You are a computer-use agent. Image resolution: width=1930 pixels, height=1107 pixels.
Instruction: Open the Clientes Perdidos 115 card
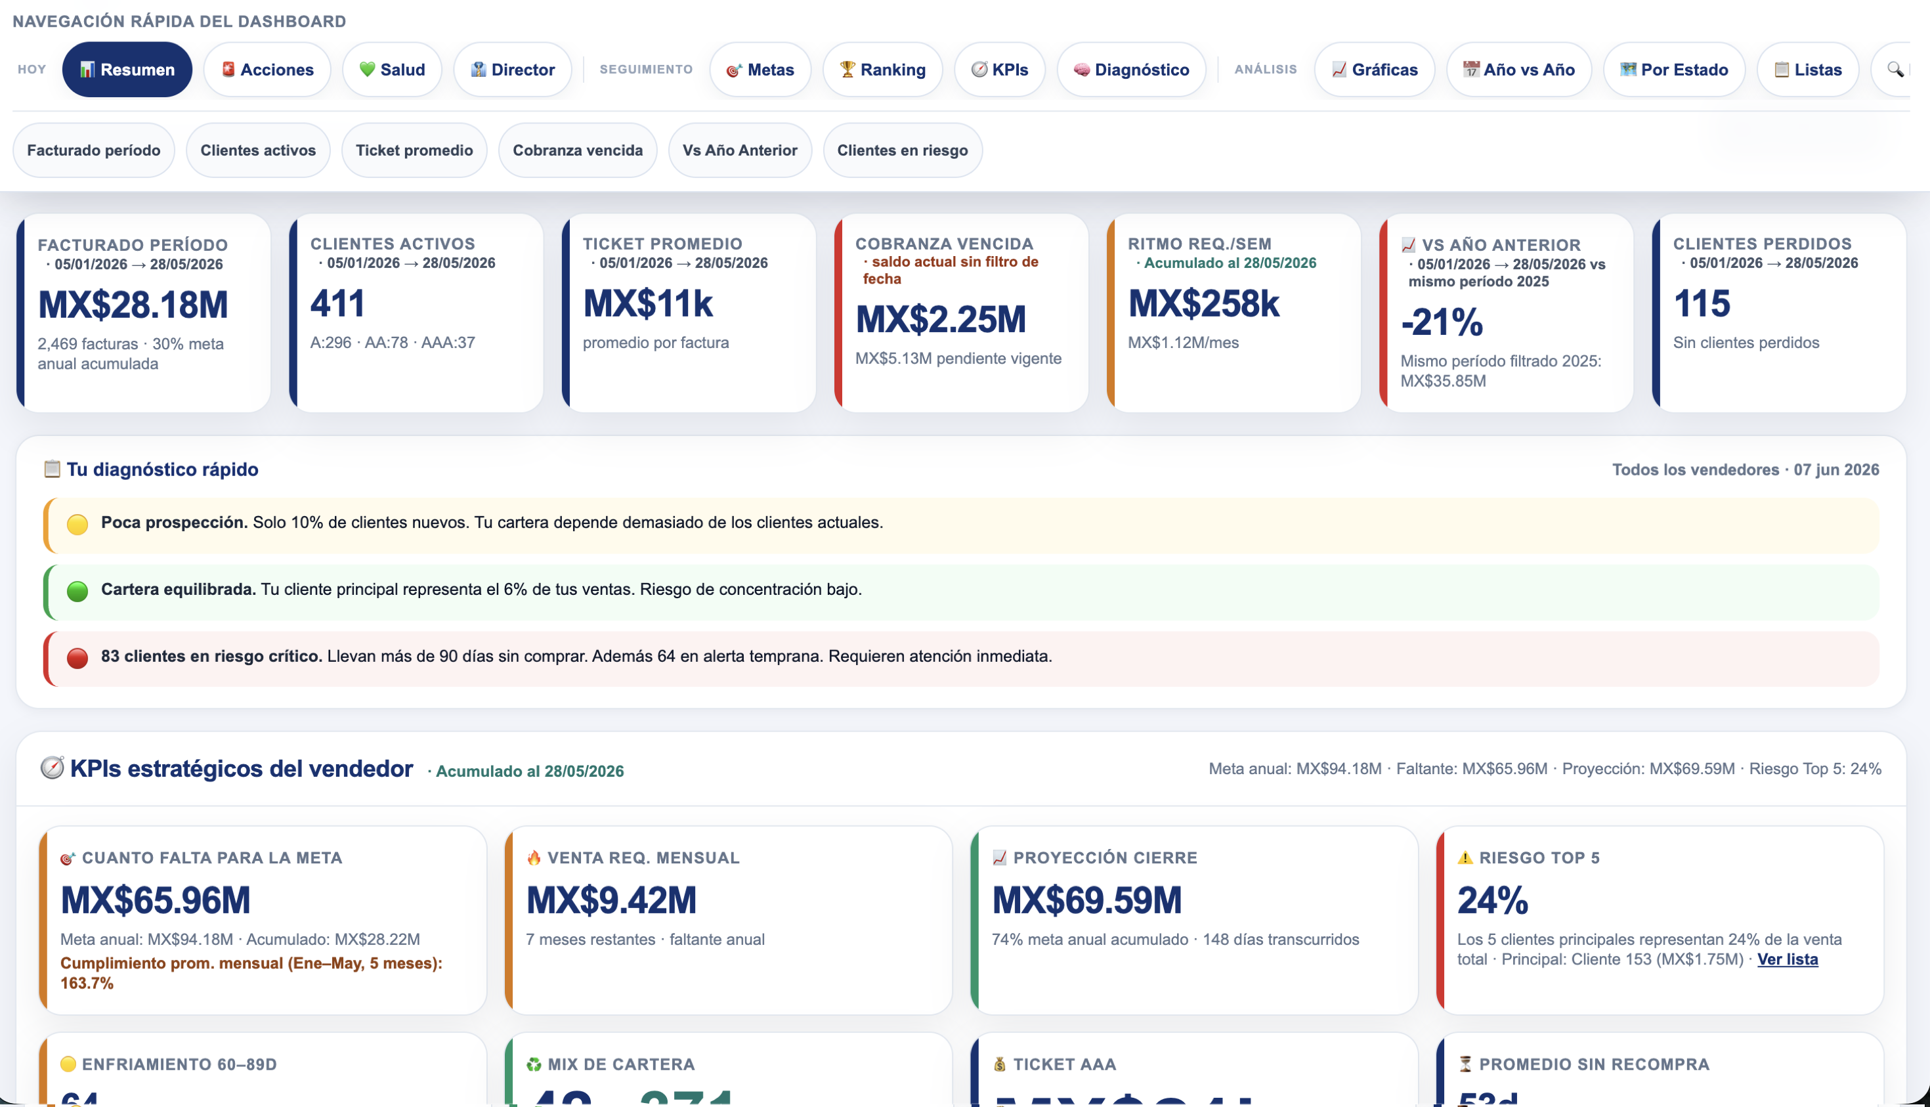pyautogui.click(x=1780, y=313)
